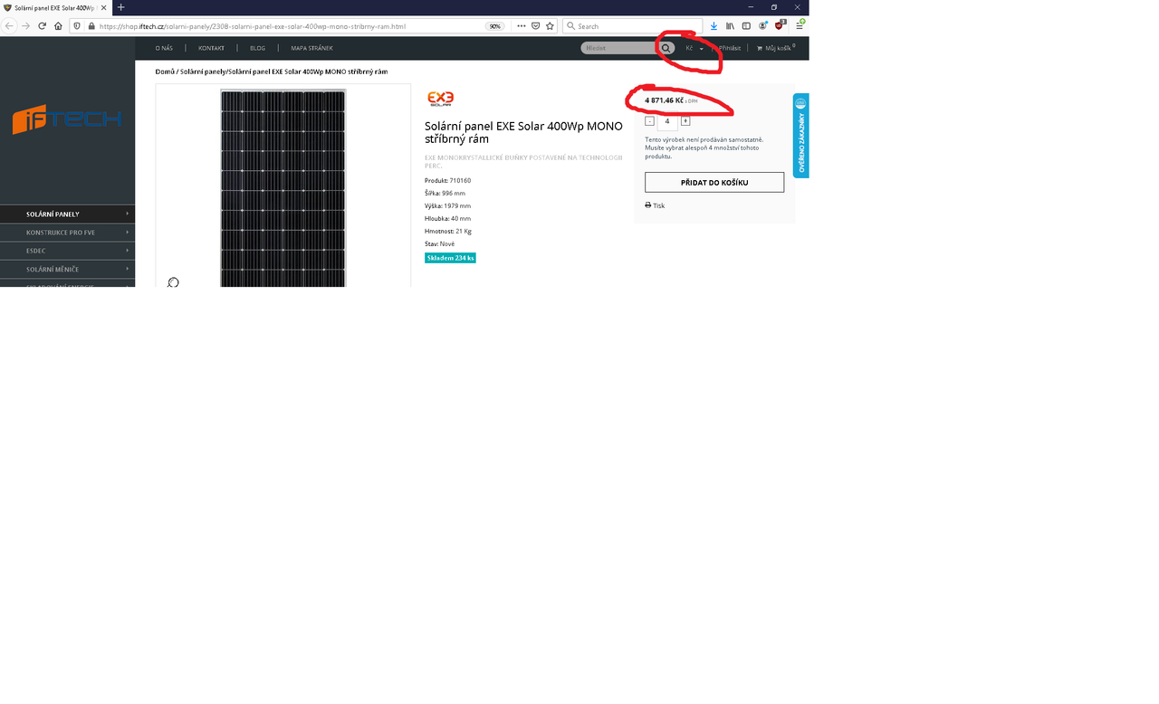Click the solar panel product image

[x=283, y=188]
